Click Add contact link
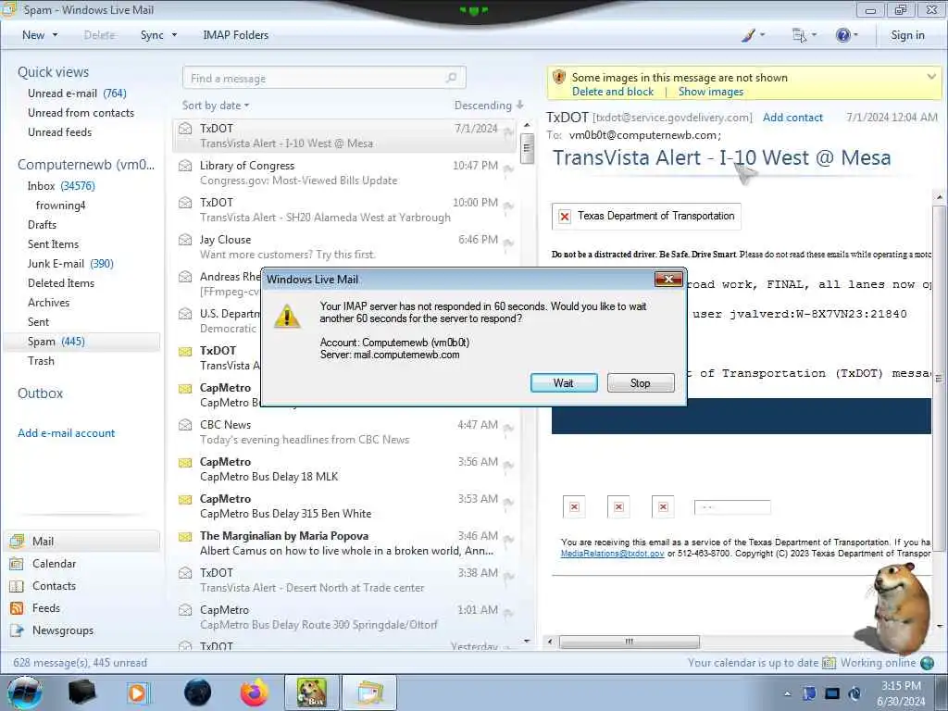 [x=792, y=118]
